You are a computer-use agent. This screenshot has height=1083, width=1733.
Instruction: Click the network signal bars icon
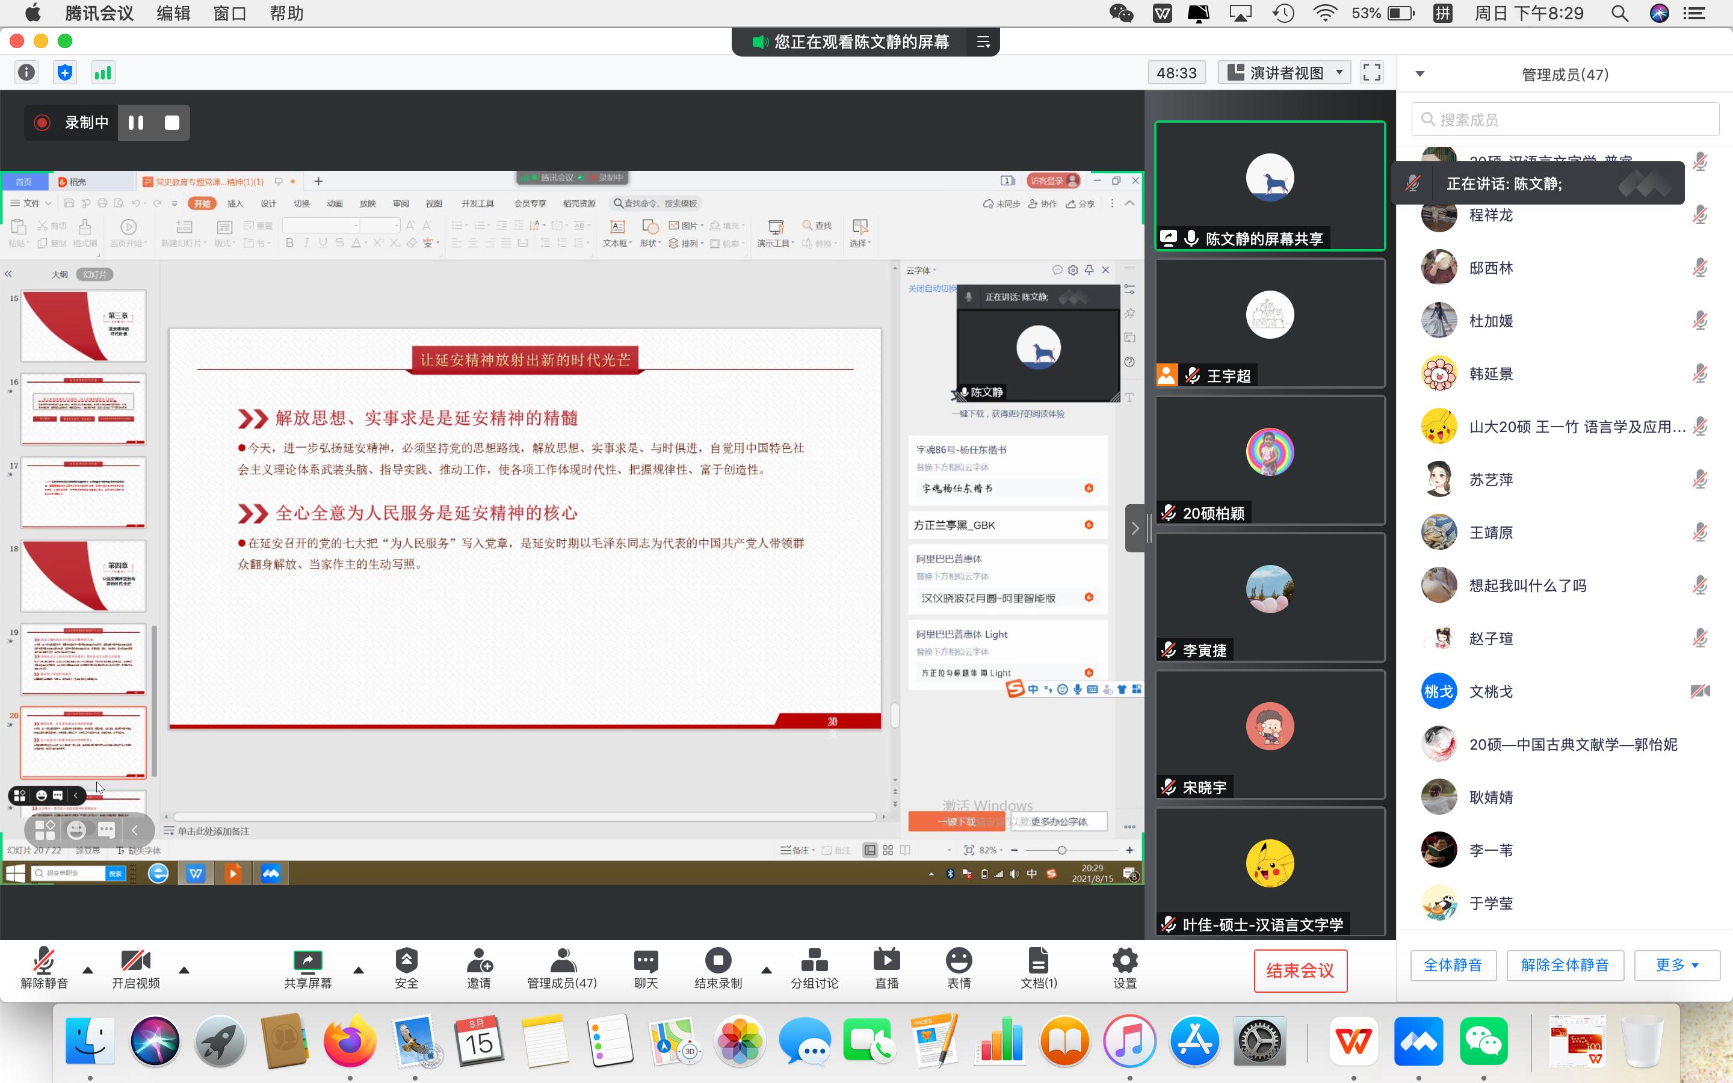click(x=103, y=73)
